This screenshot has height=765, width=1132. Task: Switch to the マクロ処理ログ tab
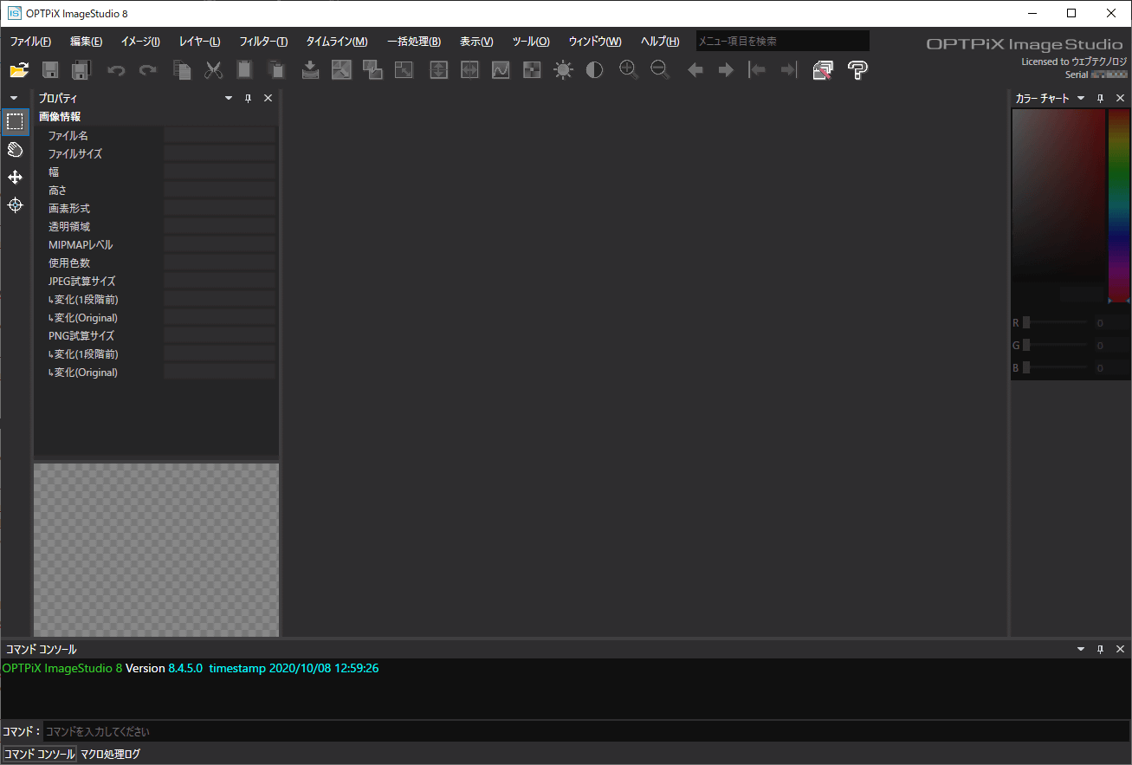[x=110, y=755]
